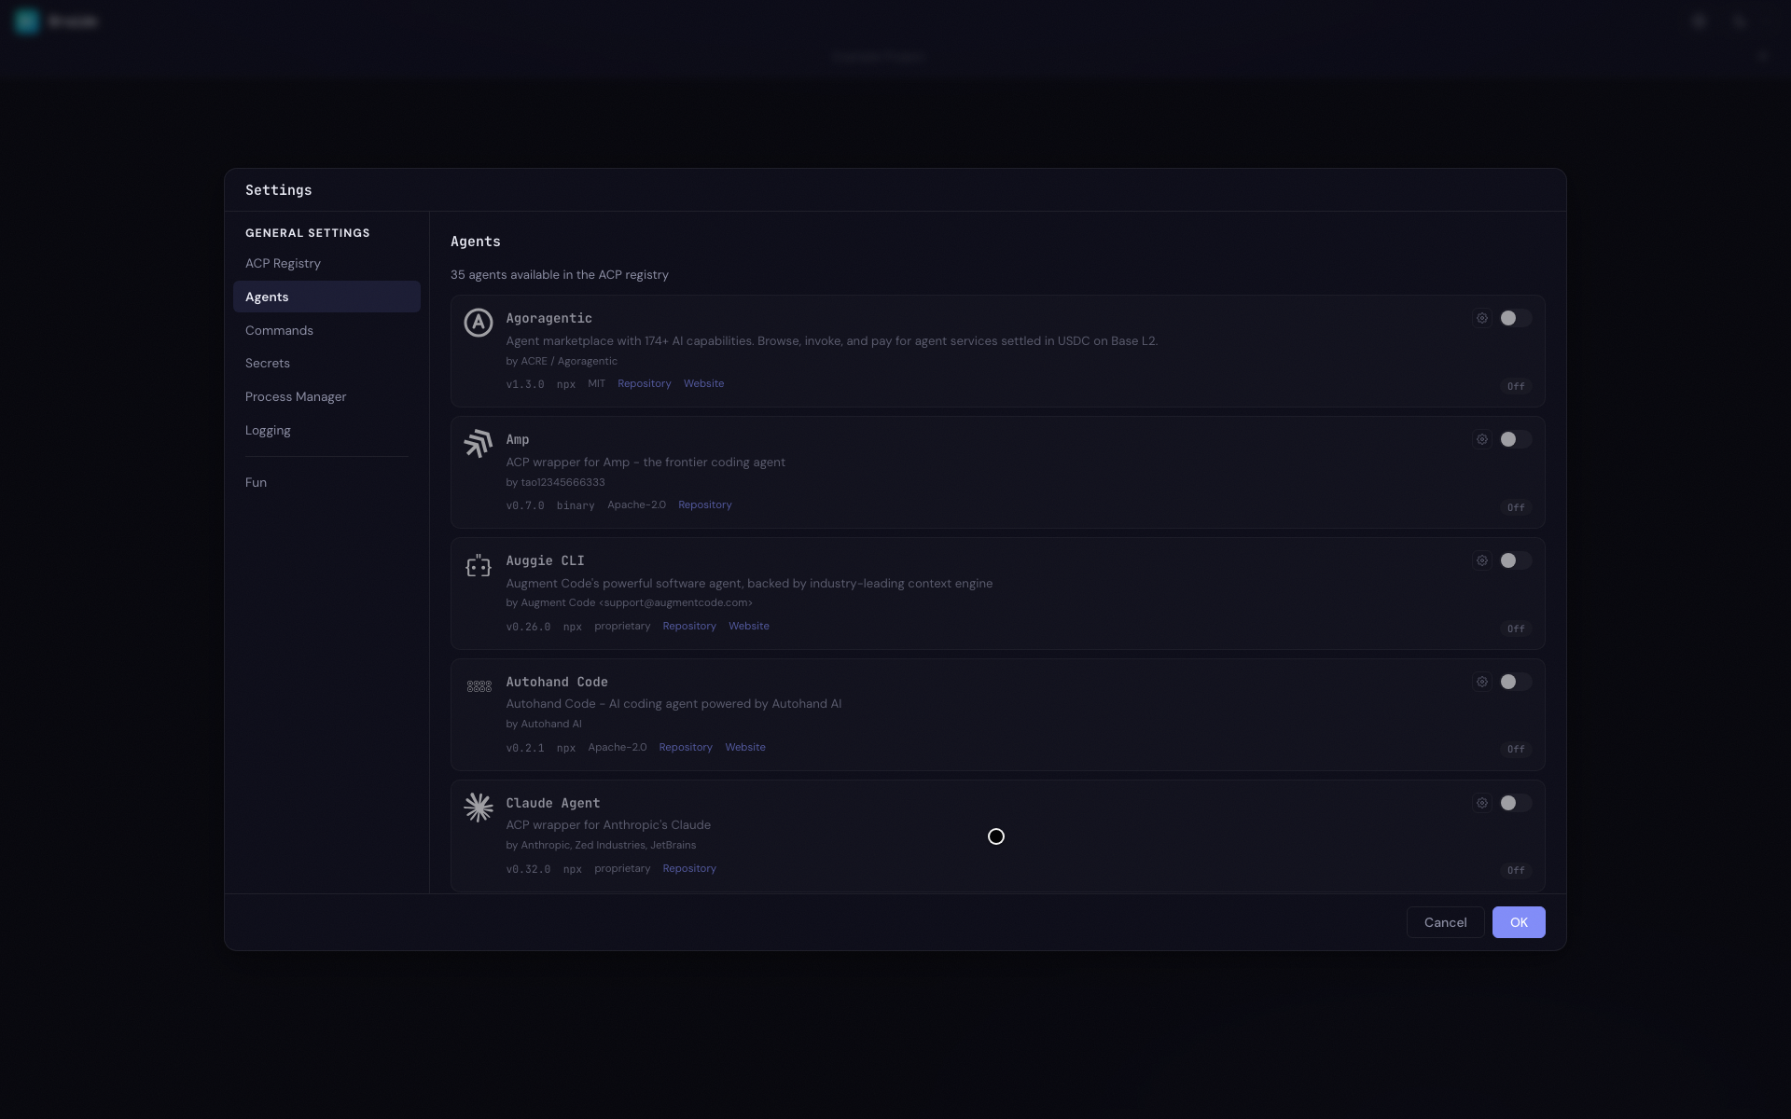Turn on the Auggie CLI toggle
The image size is (1791, 1119).
pyautogui.click(x=1515, y=560)
